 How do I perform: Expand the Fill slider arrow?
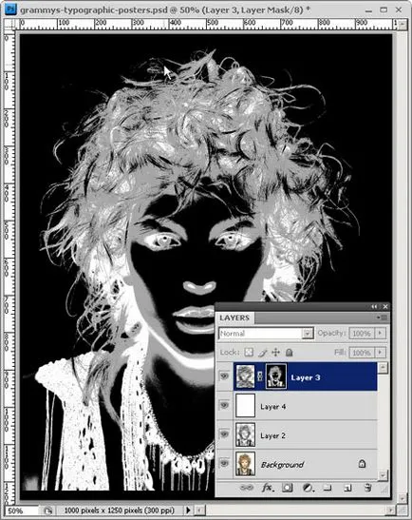click(x=380, y=352)
